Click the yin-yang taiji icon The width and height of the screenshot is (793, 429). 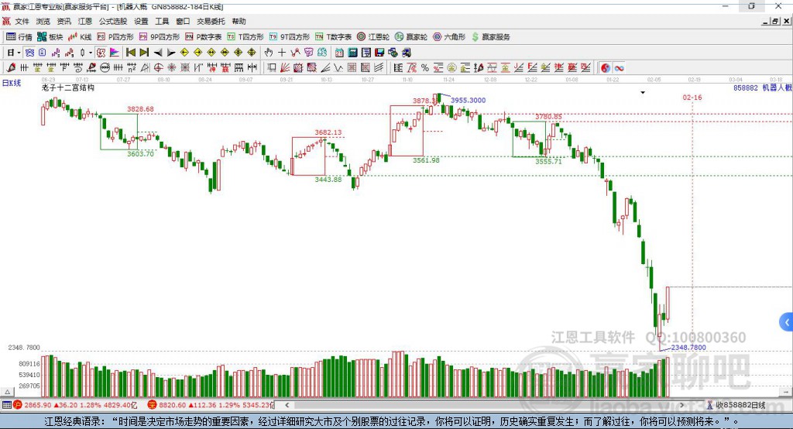[x=606, y=68]
